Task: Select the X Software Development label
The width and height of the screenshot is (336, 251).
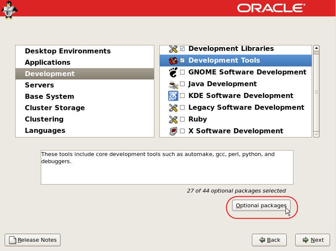Action: click(x=236, y=131)
